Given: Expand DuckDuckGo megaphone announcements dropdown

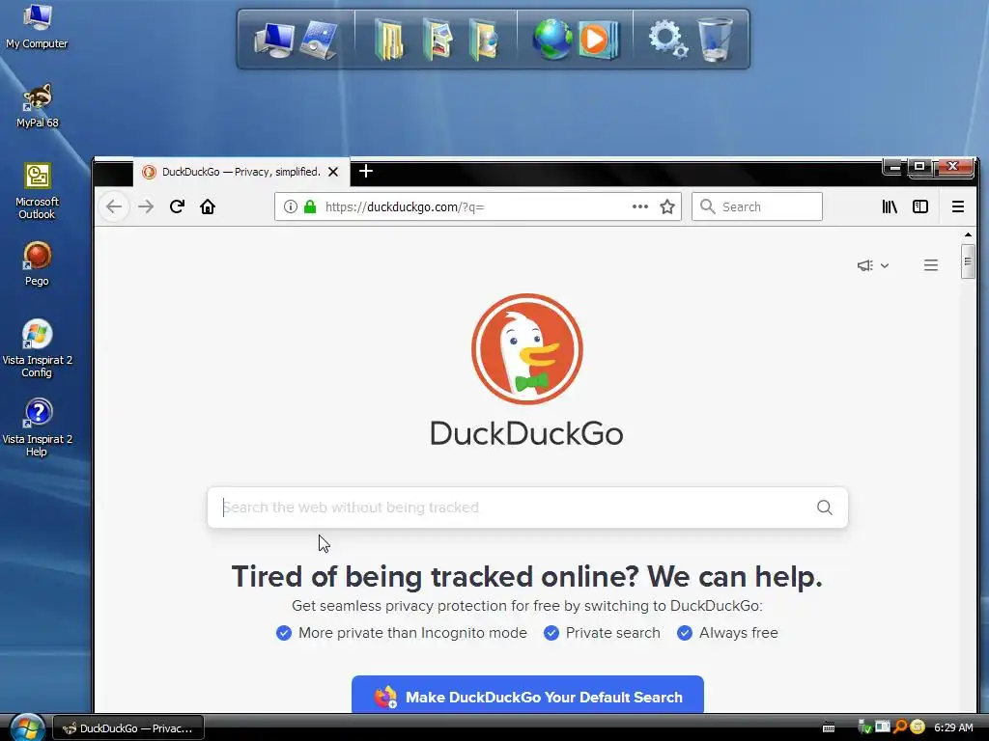Looking at the screenshot, I should (873, 265).
